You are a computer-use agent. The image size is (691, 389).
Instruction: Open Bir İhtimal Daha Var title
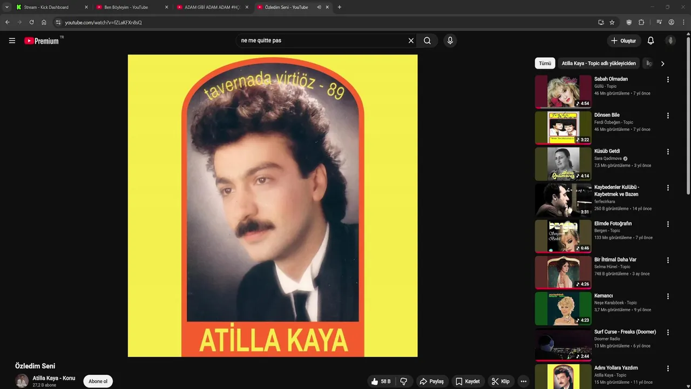pos(615,260)
